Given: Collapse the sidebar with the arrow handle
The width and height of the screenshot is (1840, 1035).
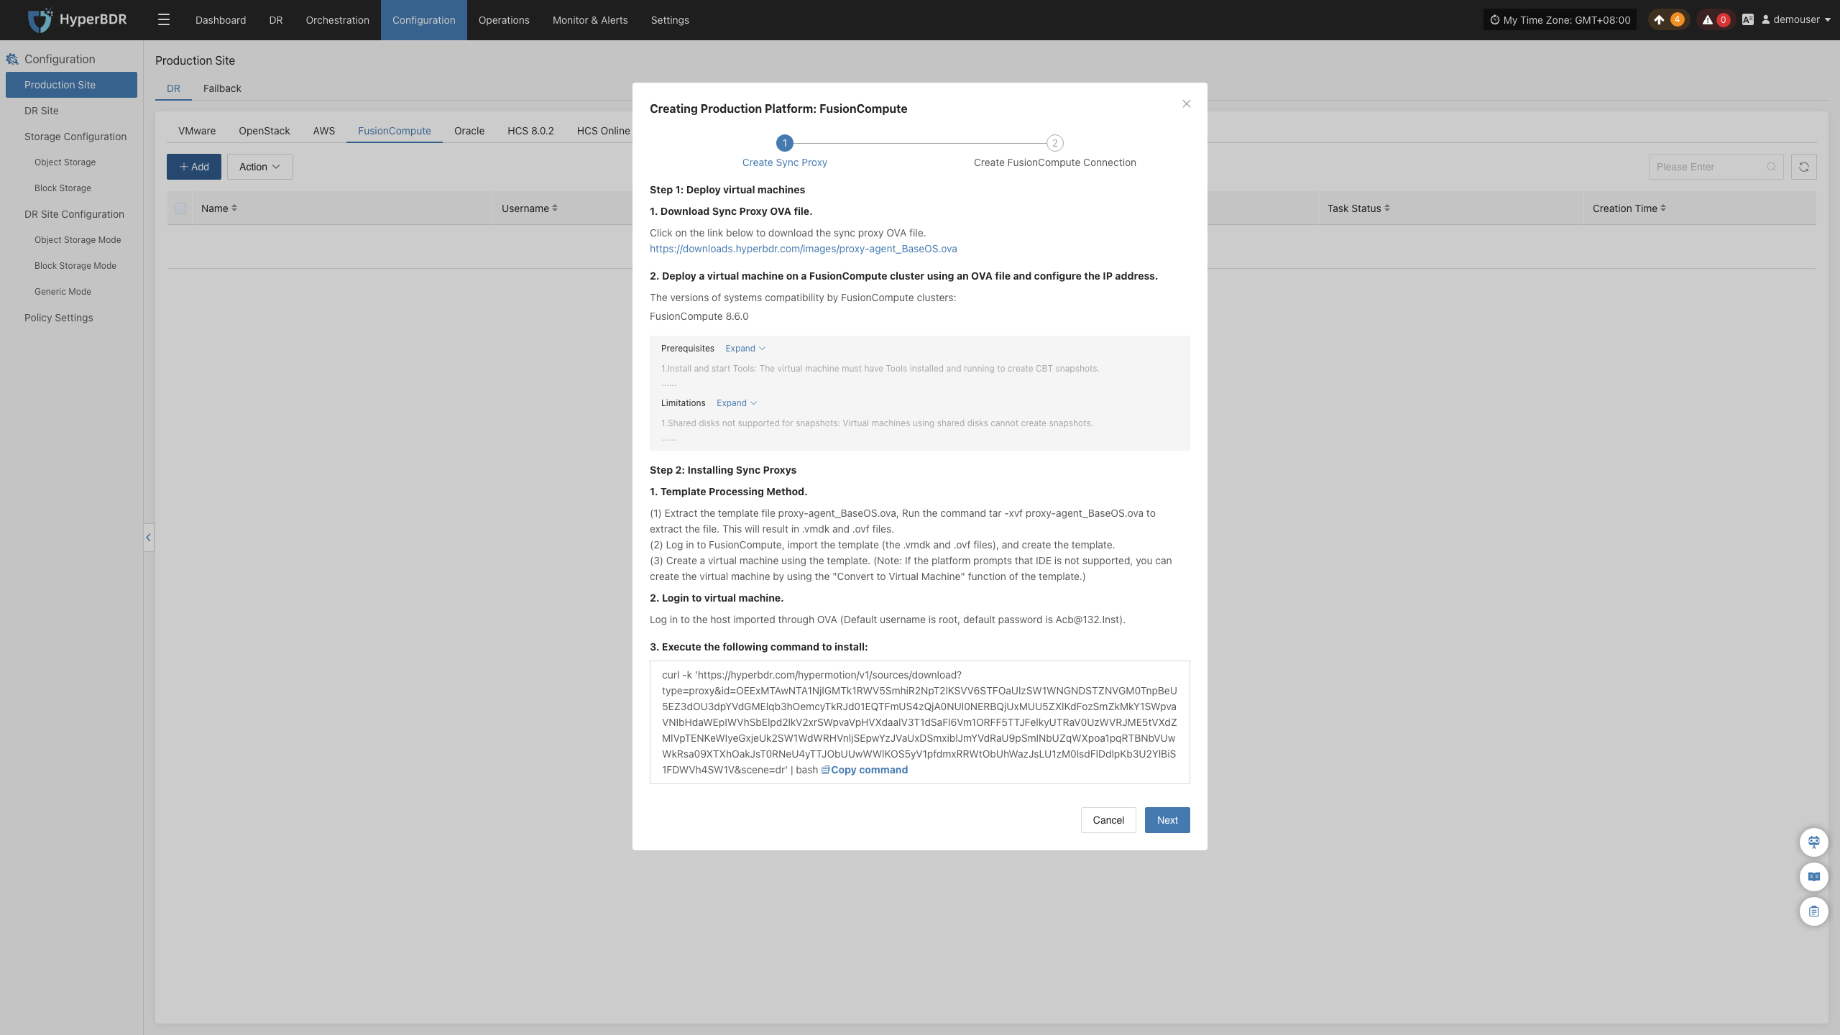Looking at the screenshot, I should pos(148,538).
